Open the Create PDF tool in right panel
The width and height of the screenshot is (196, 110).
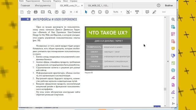pos(173,41)
